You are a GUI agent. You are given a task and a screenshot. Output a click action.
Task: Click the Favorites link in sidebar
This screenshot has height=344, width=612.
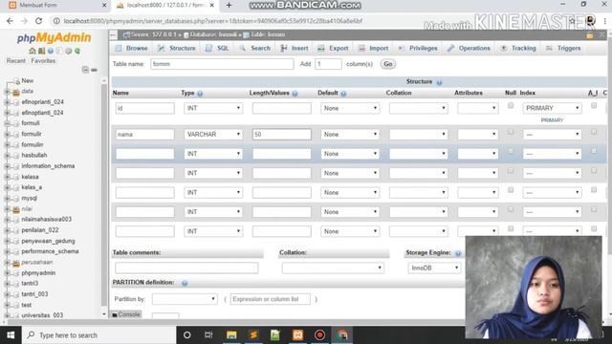pyautogui.click(x=43, y=61)
